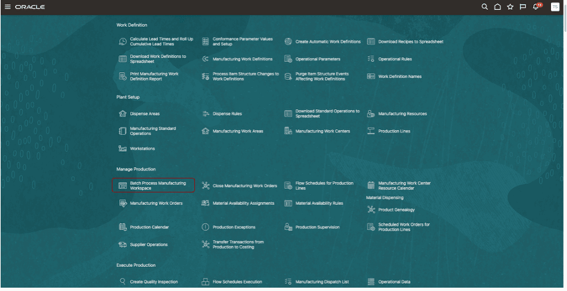Click Manufacturing Work Centers icon
The width and height of the screenshot is (567, 291).
click(x=288, y=131)
